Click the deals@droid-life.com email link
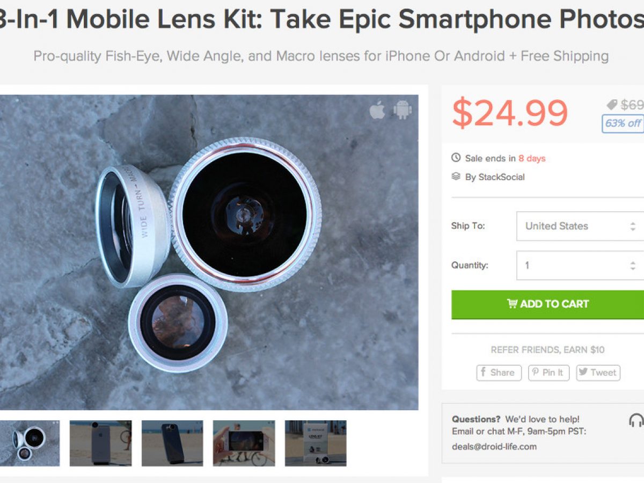 [494, 447]
